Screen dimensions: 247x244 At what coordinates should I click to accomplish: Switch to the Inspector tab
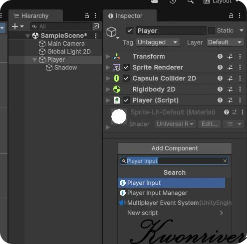[x=129, y=16]
